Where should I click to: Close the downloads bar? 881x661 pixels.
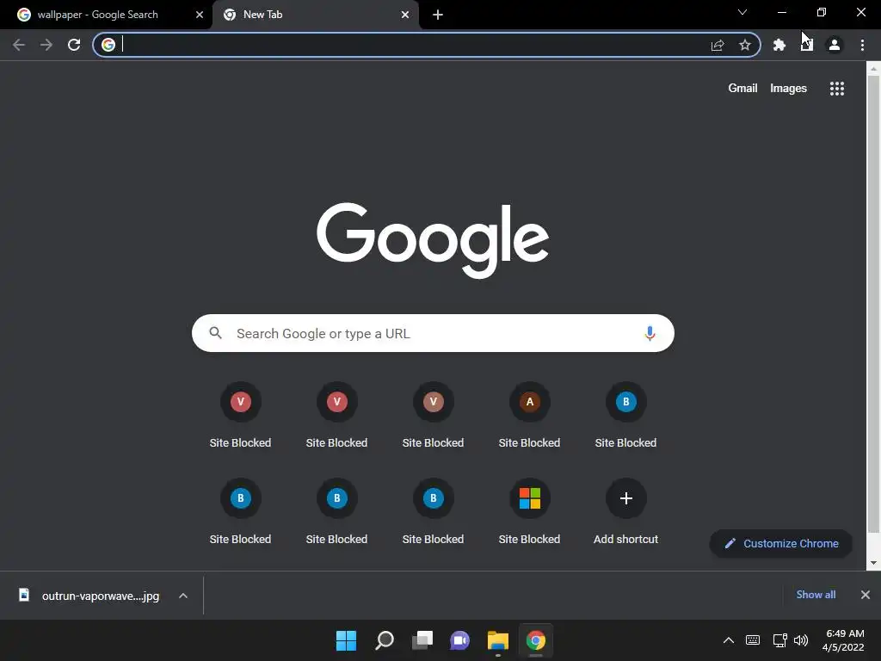tap(866, 595)
